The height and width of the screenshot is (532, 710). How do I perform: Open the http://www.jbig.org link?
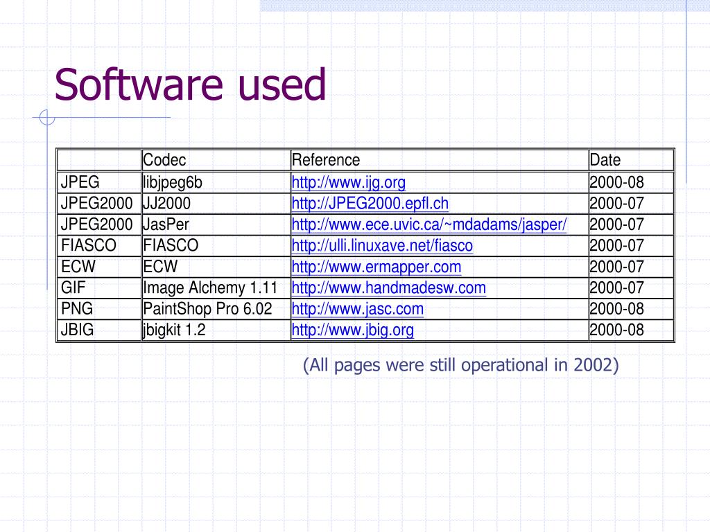[x=352, y=330]
